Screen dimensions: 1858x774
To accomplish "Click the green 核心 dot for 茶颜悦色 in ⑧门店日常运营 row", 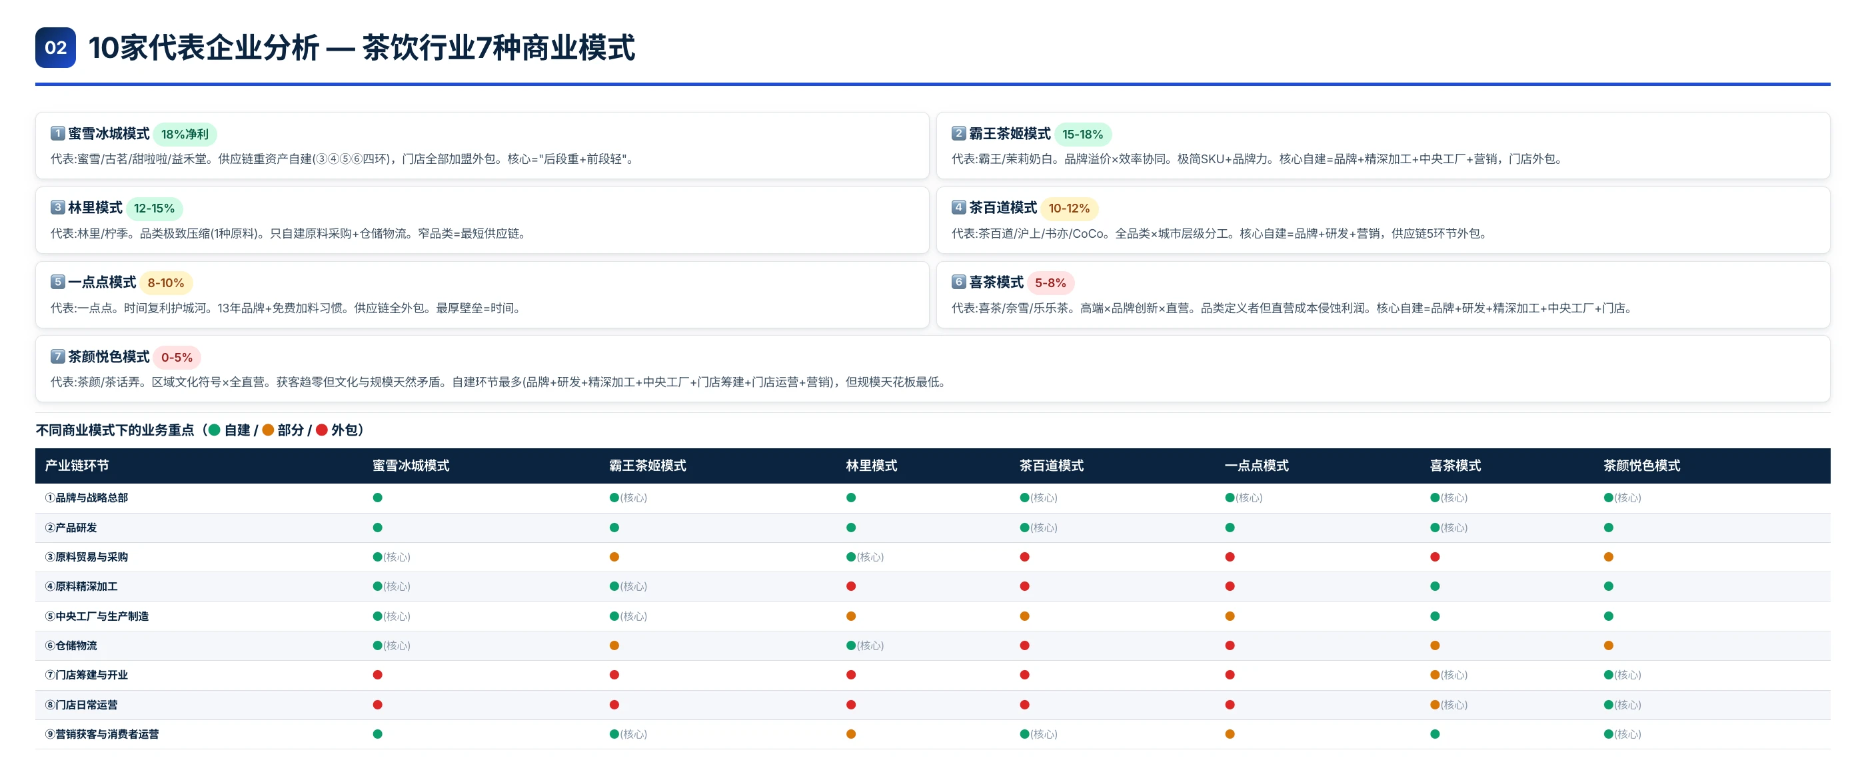I will [1609, 705].
